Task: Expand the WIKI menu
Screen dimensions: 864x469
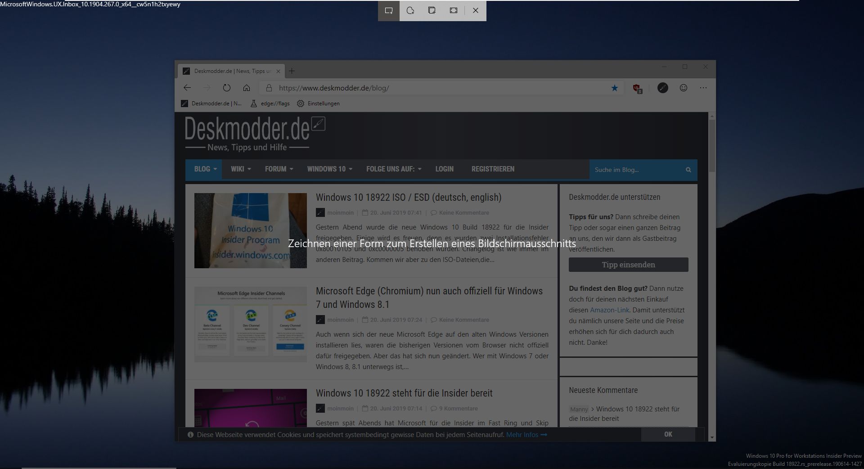Action: (241, 169)
